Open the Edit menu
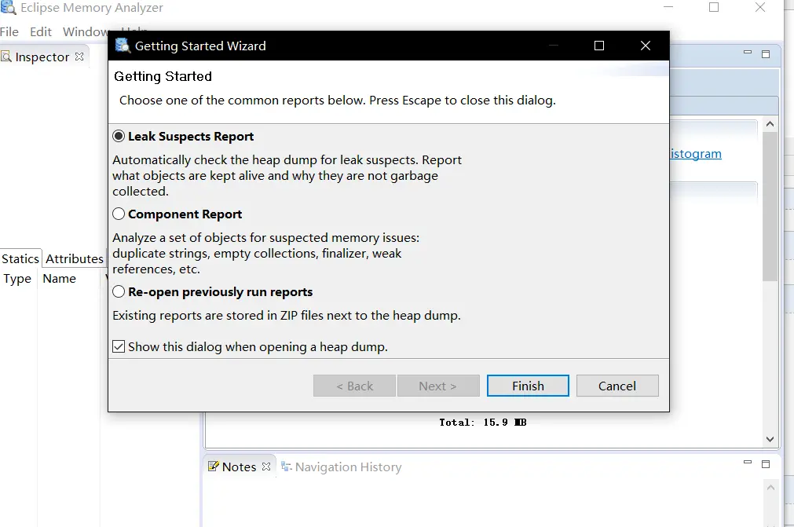Image resolution: width=794 pixels, height=527 pixels. point(41,32)
